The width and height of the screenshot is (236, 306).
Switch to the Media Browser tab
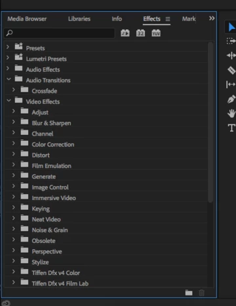tap(27, 19)
